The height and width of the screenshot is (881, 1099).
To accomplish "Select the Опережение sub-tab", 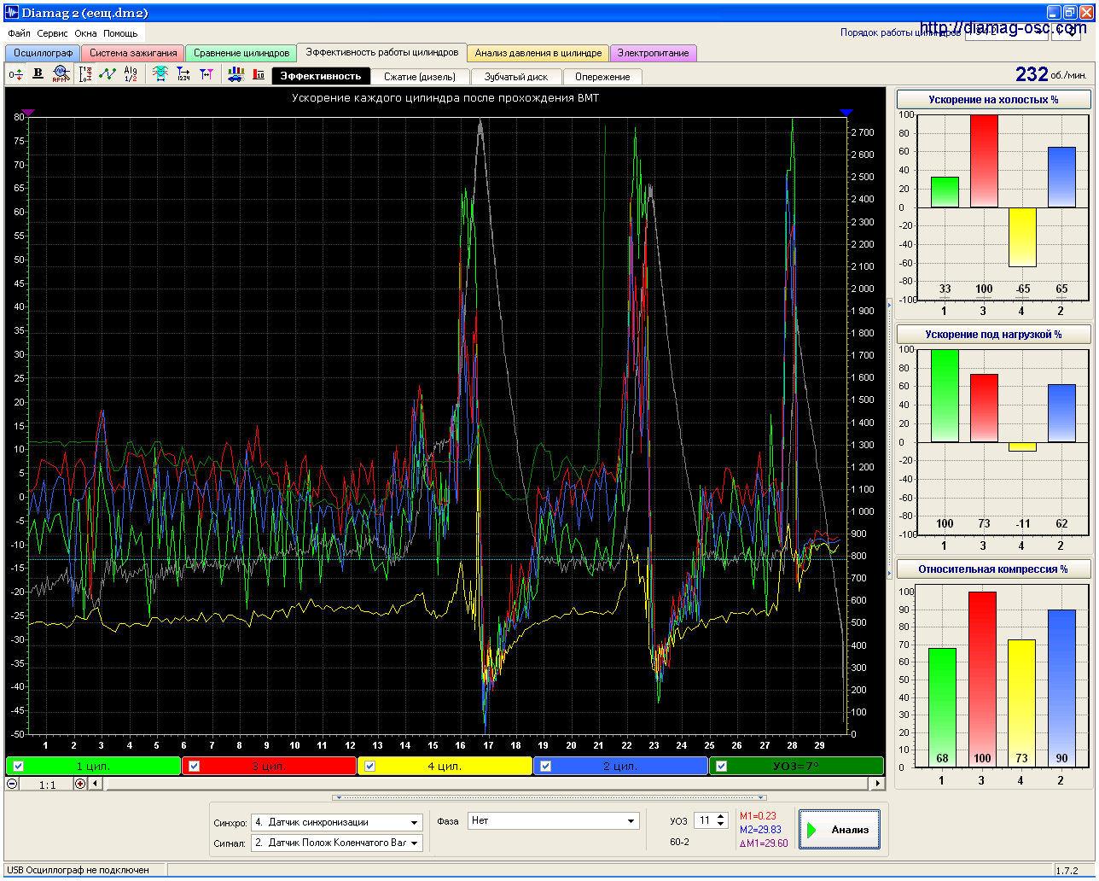I will click(x=602, y=77).
